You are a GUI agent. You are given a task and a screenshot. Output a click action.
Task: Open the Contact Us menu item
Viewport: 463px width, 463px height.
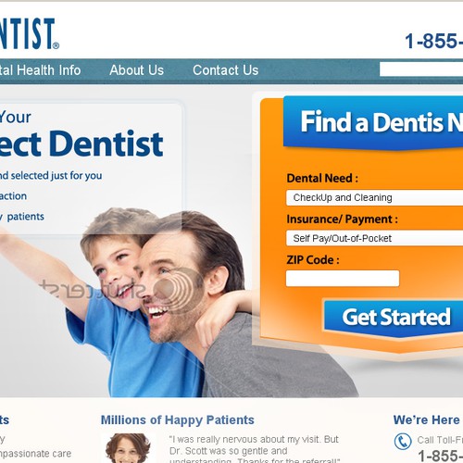tap(226, 70)
